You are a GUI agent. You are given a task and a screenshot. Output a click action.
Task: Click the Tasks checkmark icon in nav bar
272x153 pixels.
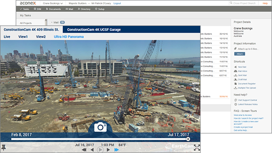21,9
